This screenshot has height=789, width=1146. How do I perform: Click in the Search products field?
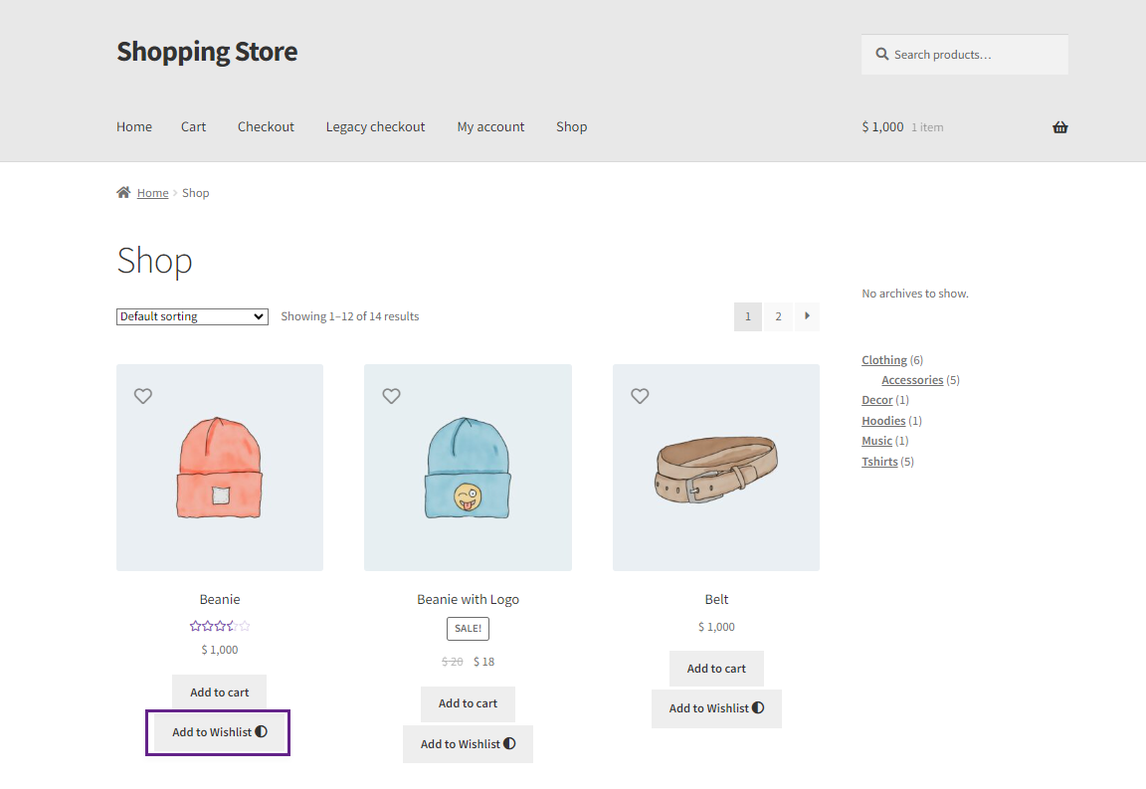click(965, 54)
